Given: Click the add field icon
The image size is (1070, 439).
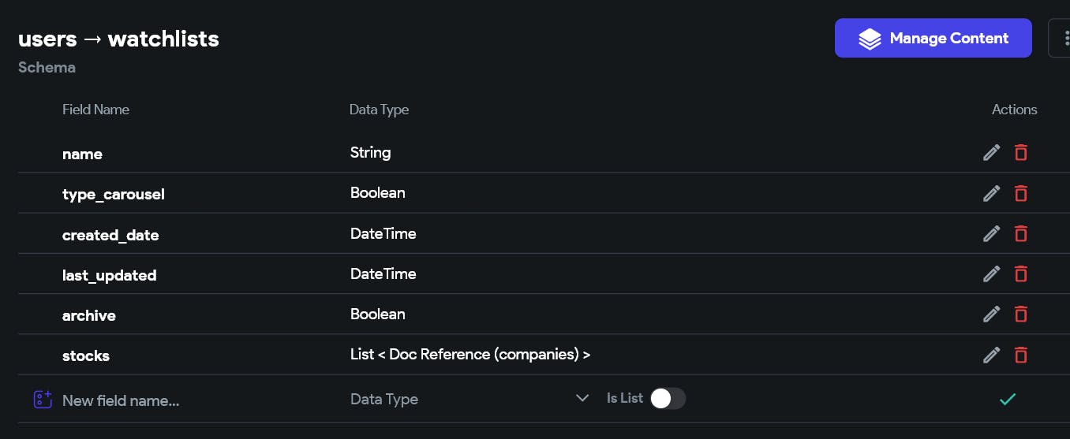Looking at the screenshot, I should [x=43, y=400].
